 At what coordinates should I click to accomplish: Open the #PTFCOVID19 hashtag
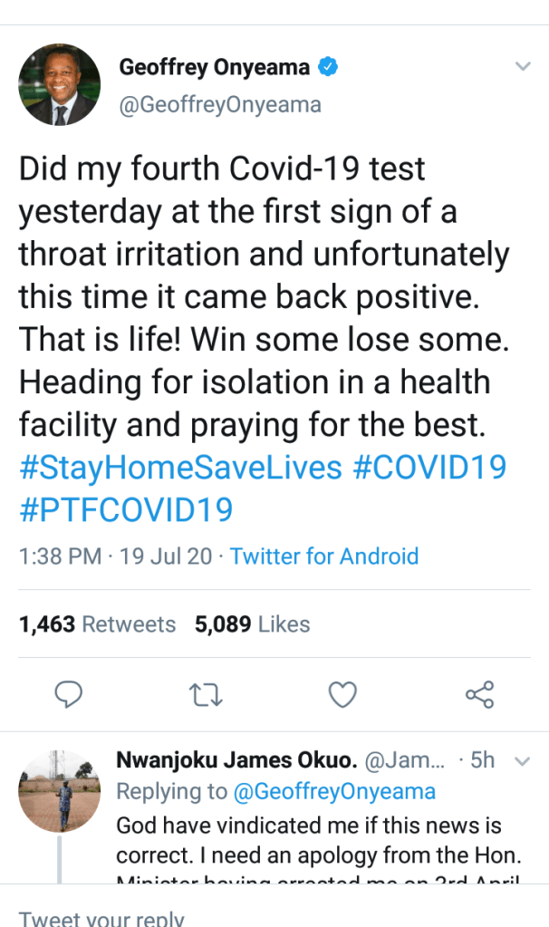coord(126,510)
